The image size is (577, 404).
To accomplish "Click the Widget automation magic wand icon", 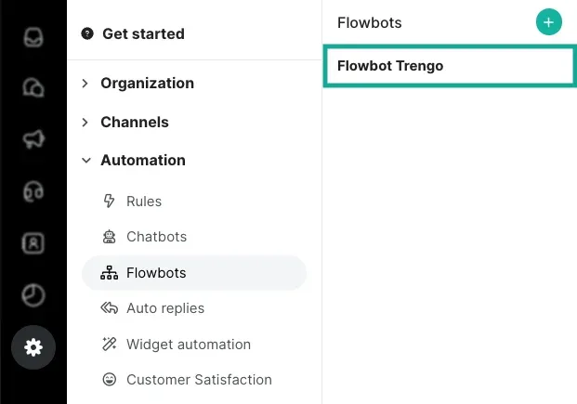I will pos(110,344).
